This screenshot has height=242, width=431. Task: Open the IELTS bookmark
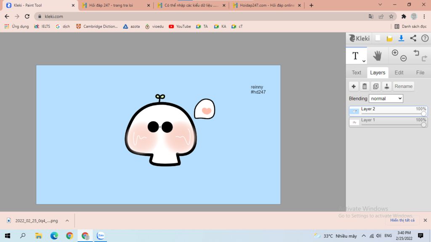(42, 26)
